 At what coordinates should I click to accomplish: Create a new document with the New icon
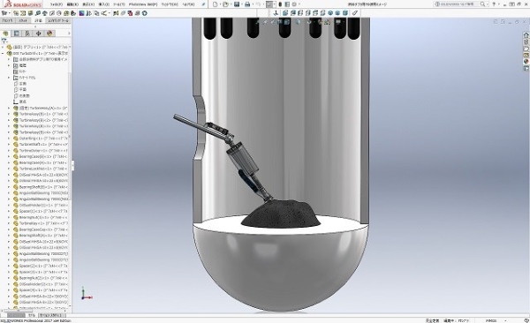tap(216, 4)
